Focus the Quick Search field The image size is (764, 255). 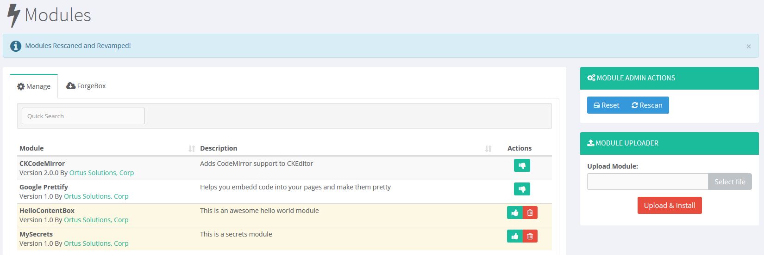(83, 116)
